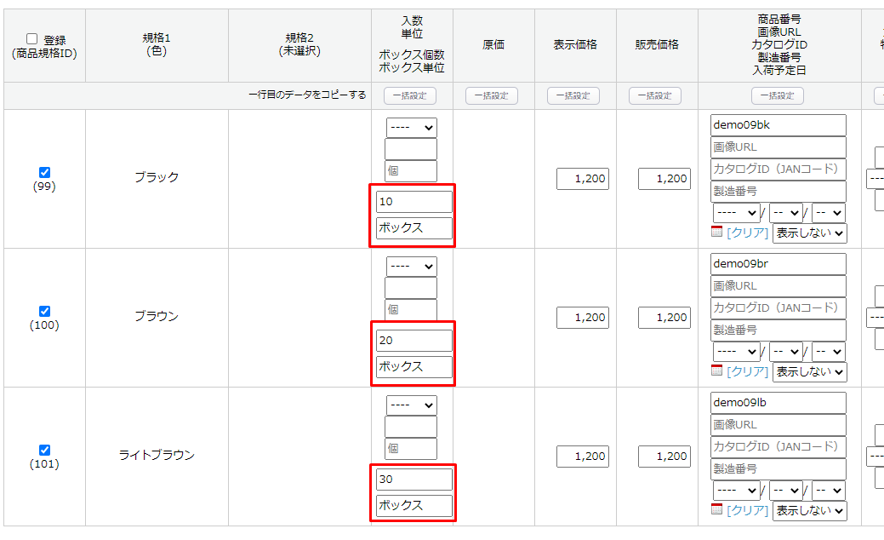Open the 入数 unit dropdown in ブラック row
The width and height of the screenshot is (884, 540).
(x=411, y=128)
